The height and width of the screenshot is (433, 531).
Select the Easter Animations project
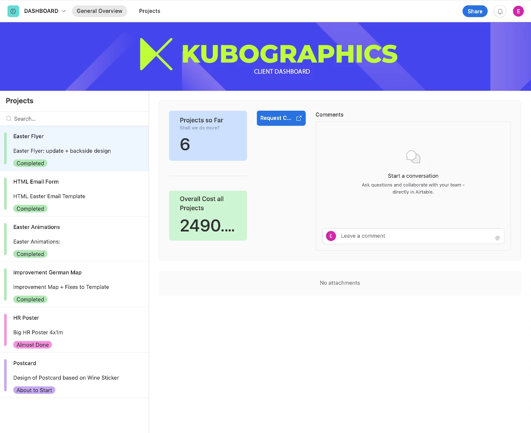(x=75, y=239)
